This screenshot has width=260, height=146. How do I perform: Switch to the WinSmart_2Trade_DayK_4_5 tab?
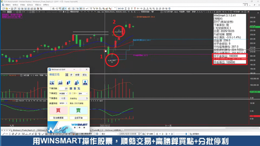click(23, 130)
